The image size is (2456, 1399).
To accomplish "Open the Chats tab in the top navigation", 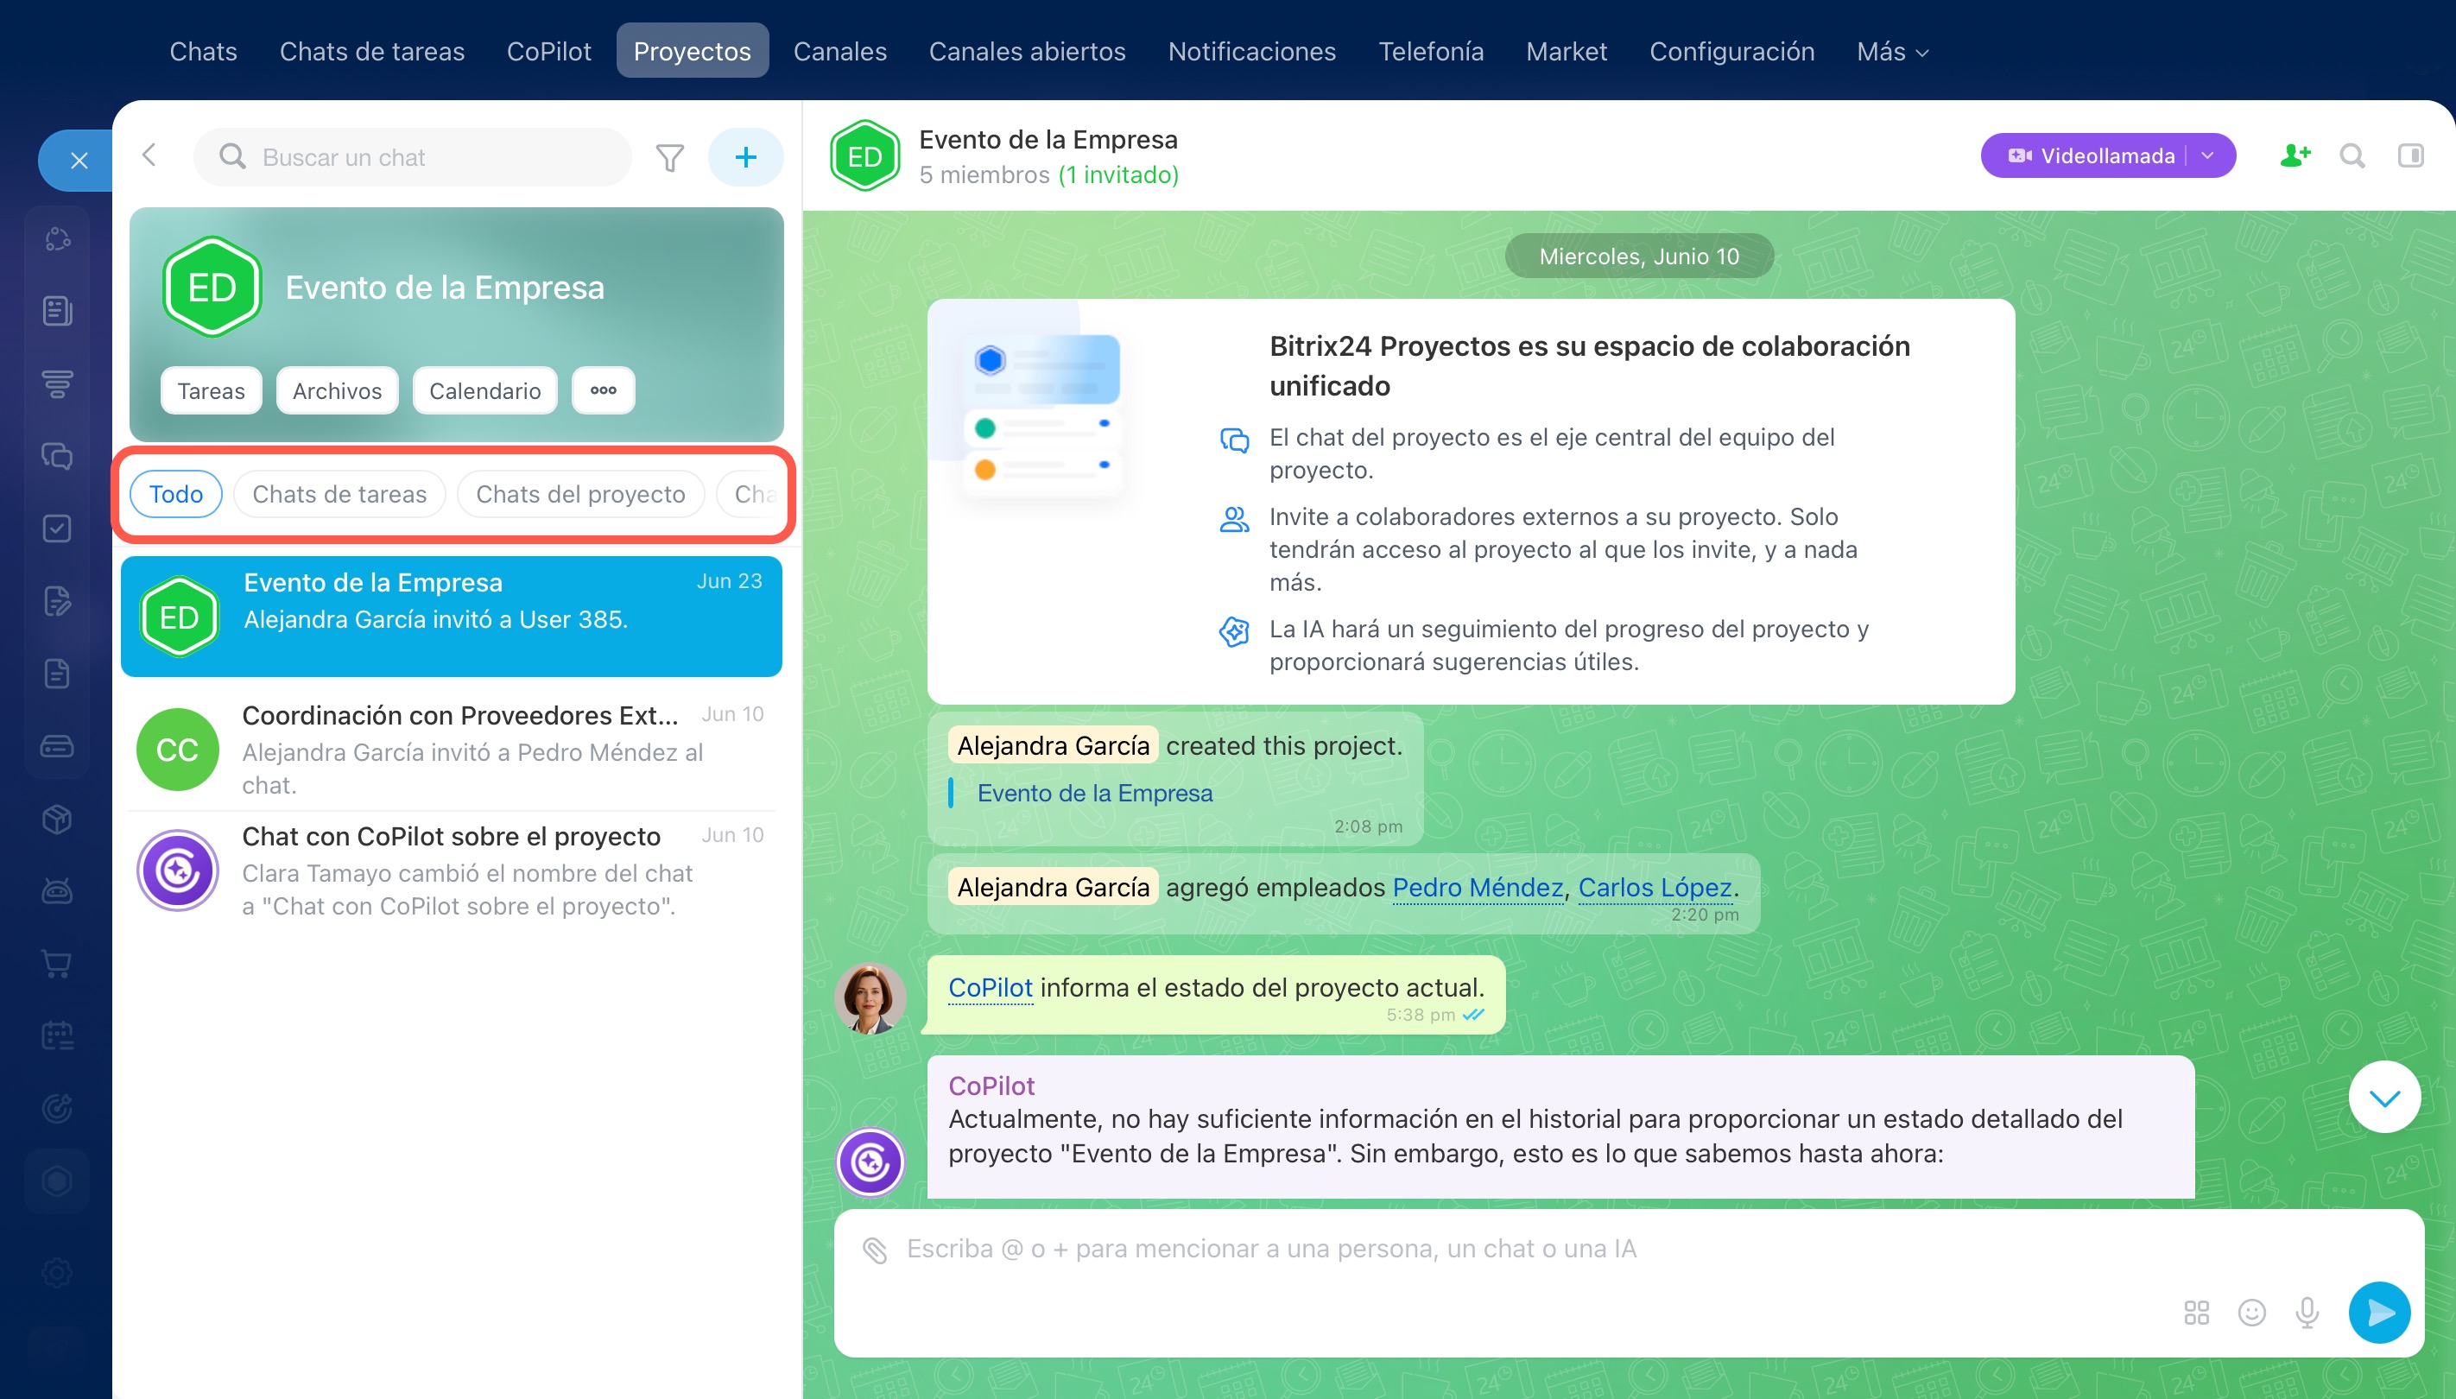I will pyautogui.click(x=203, y=51).
